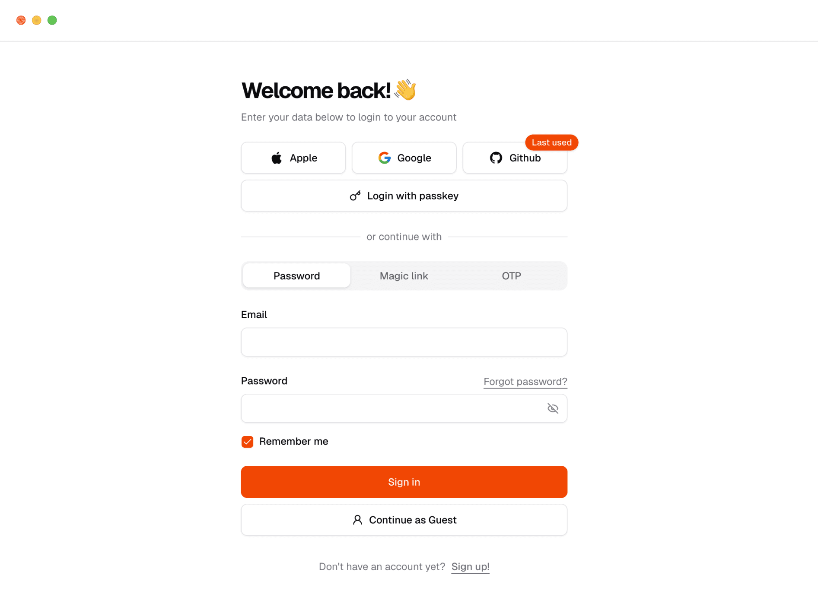This screenshot has height=610, width=818.
Task: Click the yellow minimize window button
Action: point(37,20)
